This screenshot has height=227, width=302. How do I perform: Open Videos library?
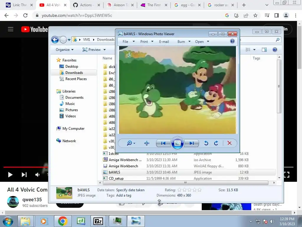[68, 116]
